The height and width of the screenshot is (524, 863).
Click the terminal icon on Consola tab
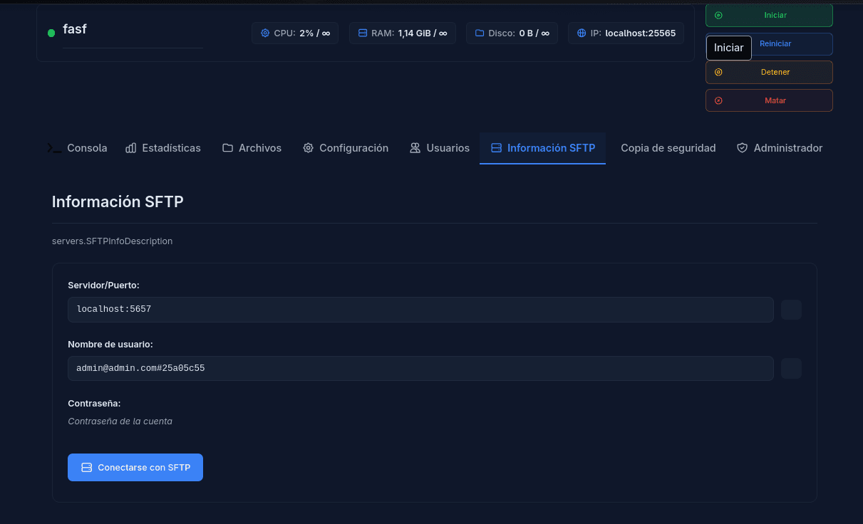click(53, 148)
